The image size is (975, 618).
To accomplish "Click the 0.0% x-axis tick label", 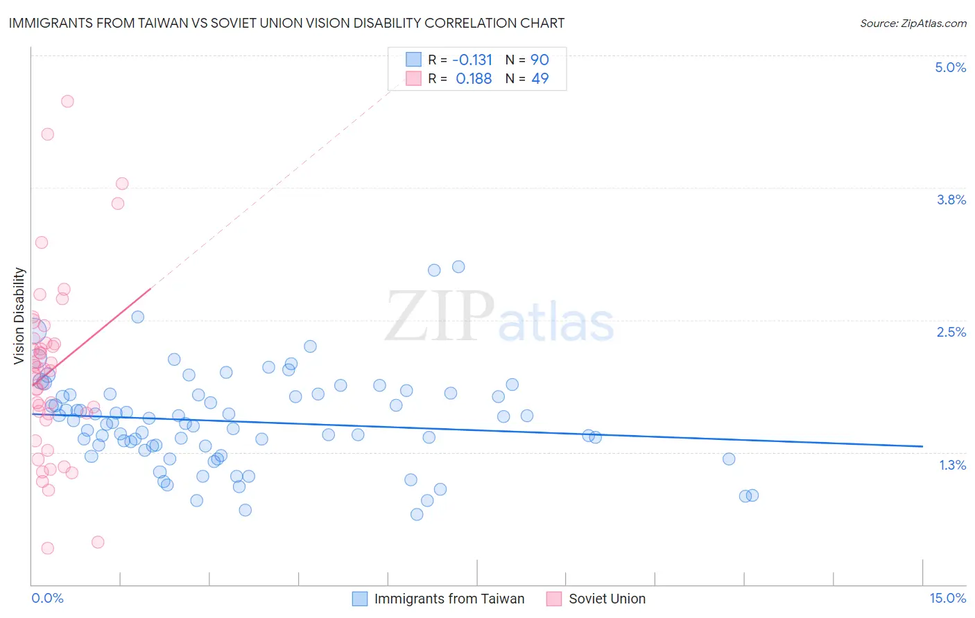I will [47, 598].
